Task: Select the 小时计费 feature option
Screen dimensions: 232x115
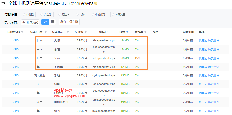Action: [x=98, y=15]
